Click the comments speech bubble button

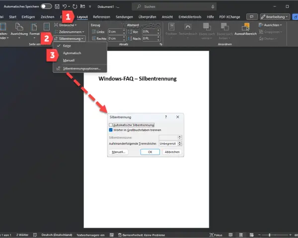coord(252,17)
